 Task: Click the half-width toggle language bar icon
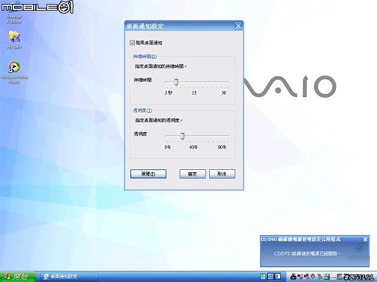pyautogui.click(x=277, y=277)
